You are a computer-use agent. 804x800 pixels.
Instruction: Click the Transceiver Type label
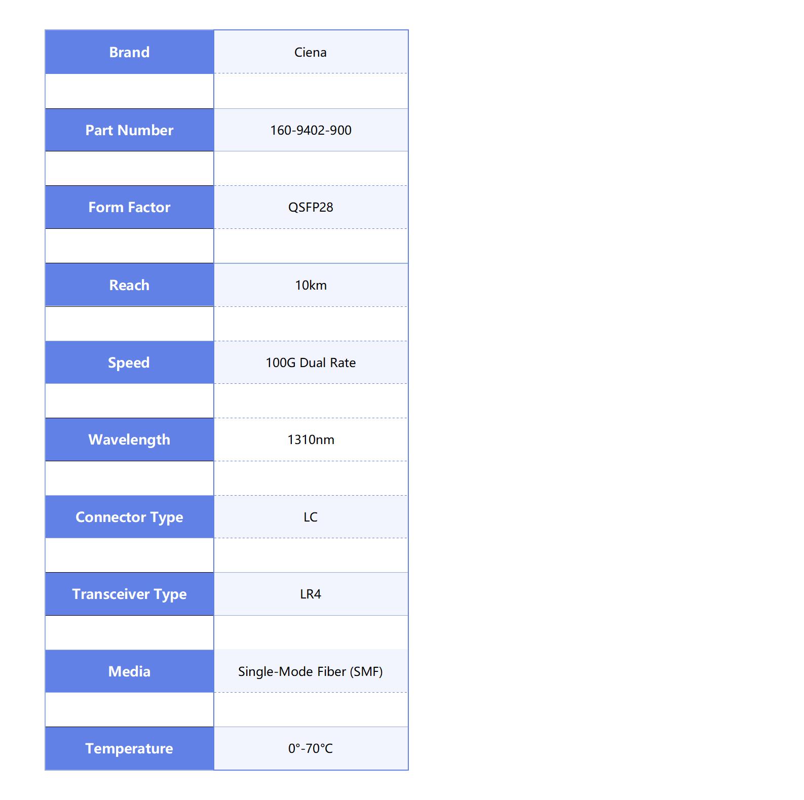point(129,594)
